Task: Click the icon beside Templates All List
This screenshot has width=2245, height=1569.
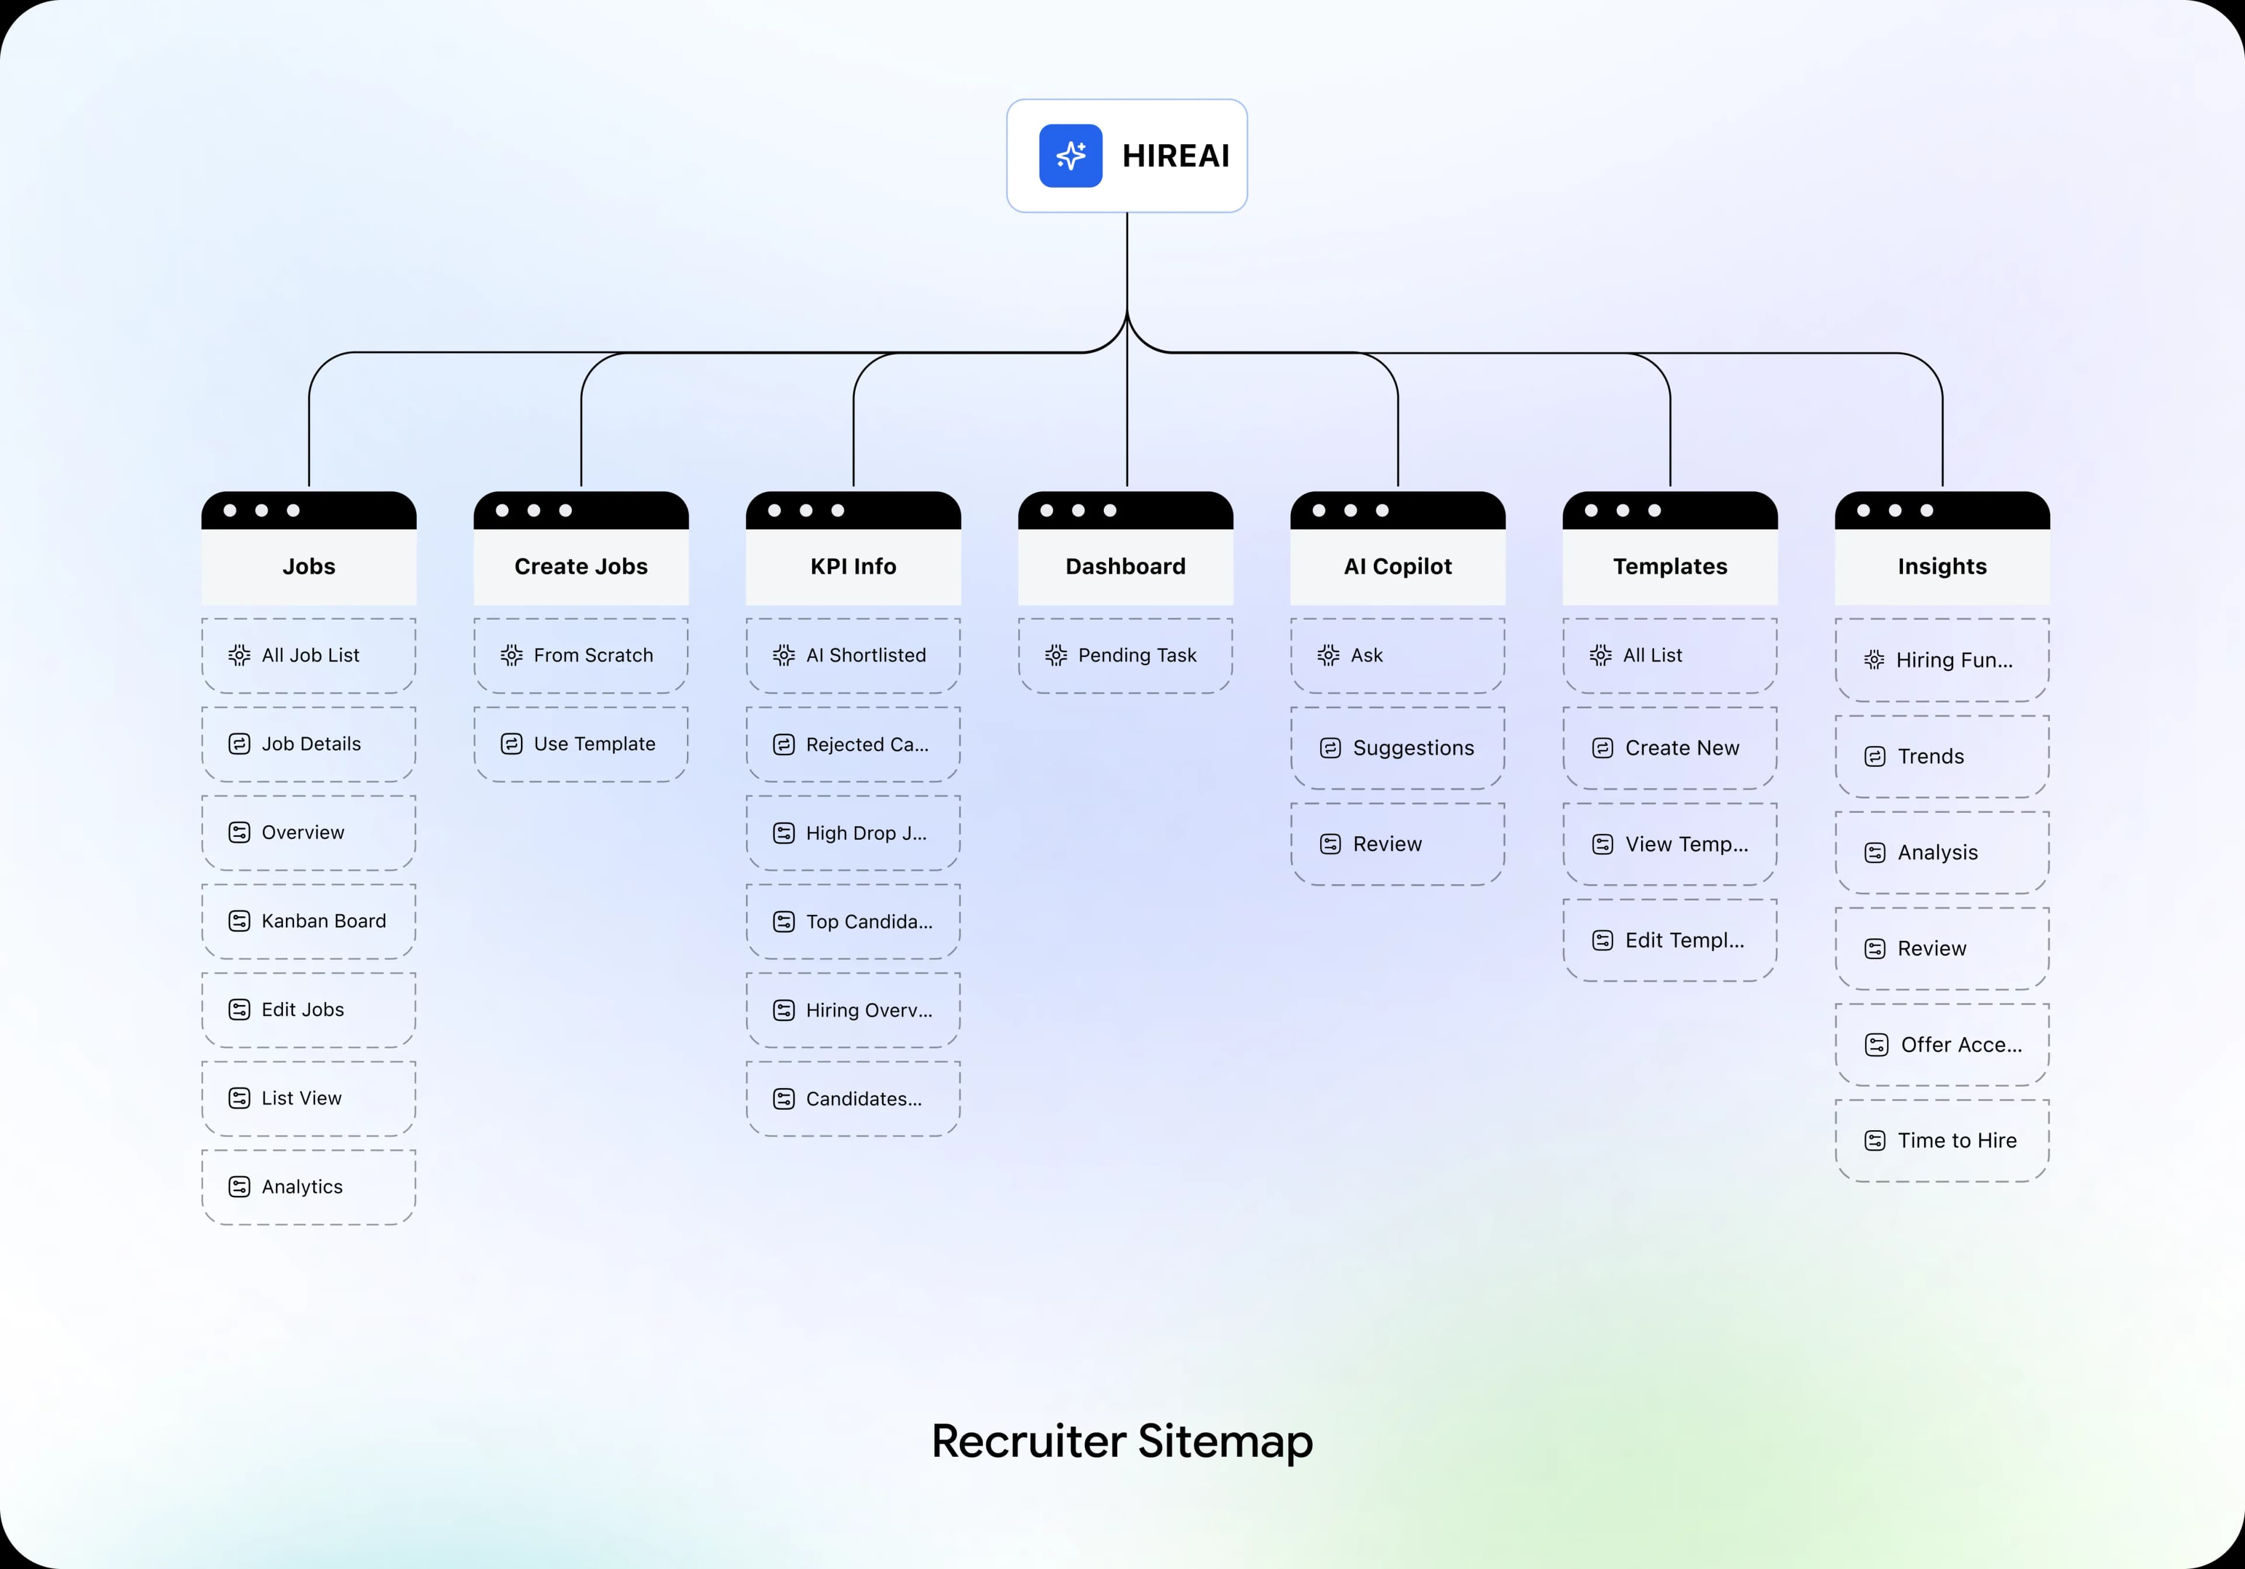Action: (x=1601, y=655)
